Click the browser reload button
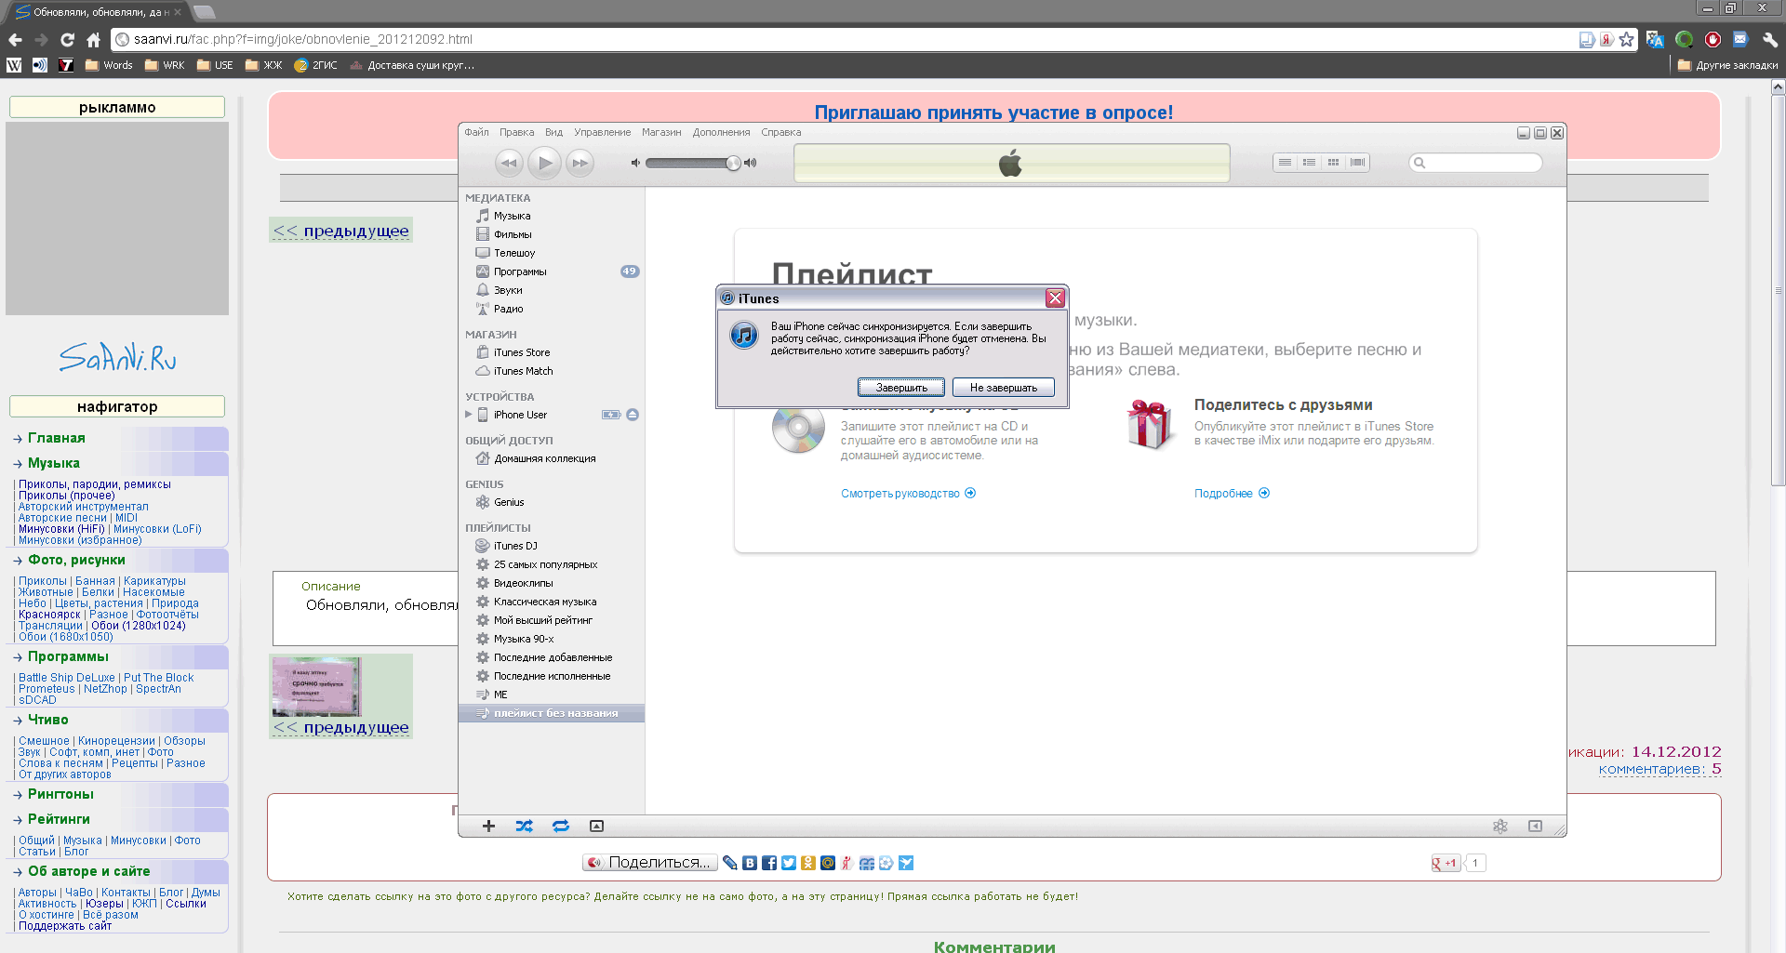This screenshot has width=1786, height=953. click(x=67, y=39)
